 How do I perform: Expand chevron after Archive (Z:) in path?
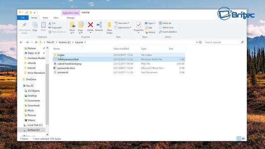pos(73,42)
